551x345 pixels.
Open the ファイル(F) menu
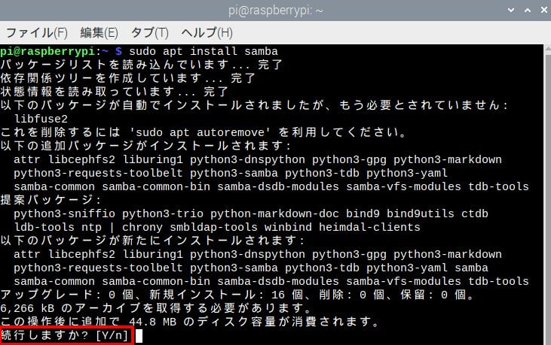click(x=36, y=32)
